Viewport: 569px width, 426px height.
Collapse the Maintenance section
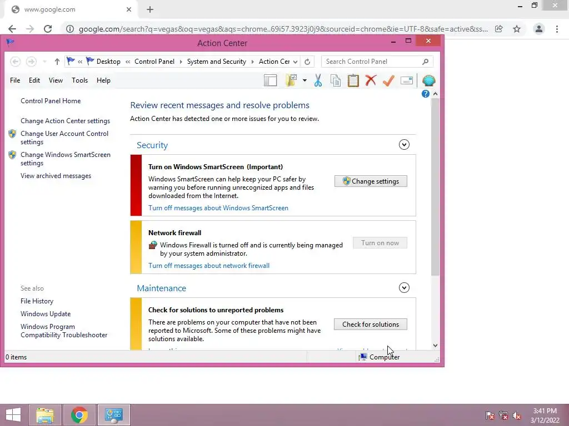(404, 288)
